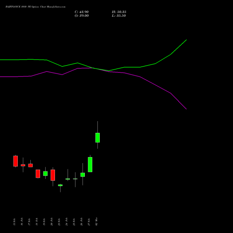The image size is (233, 233).
Task: Click the 25 Feb date label
Action: [x=74, y=222]
